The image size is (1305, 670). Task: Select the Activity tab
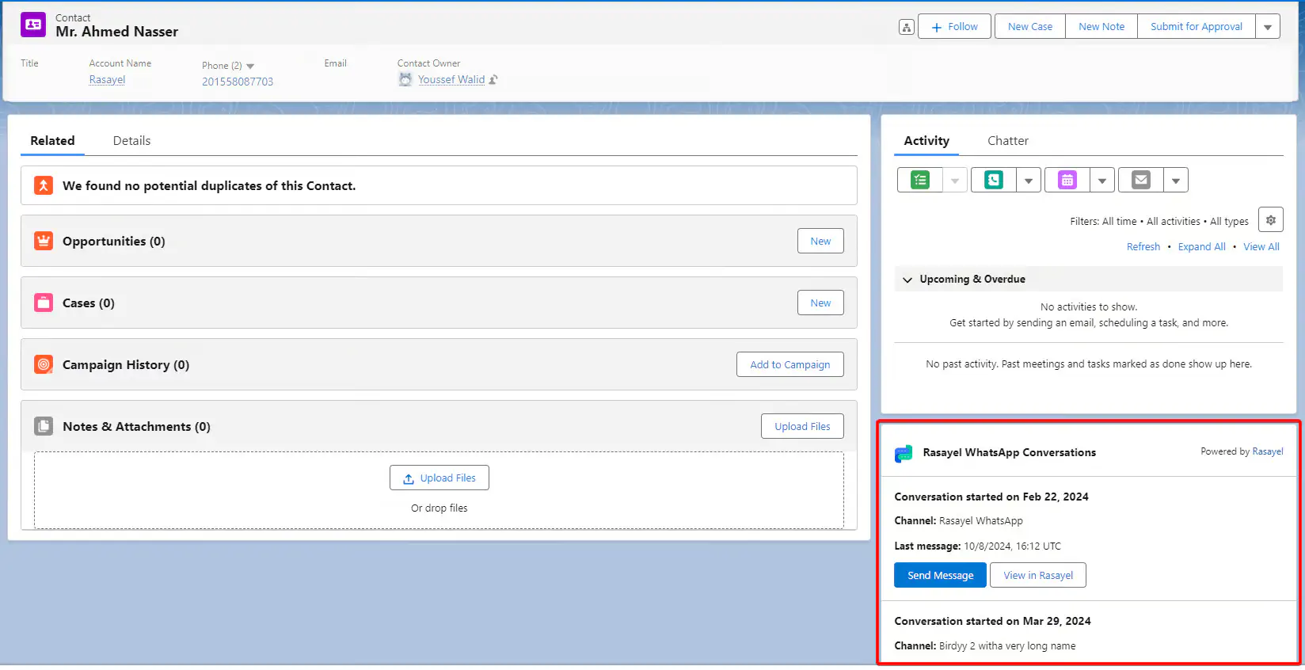pos(926,140)
